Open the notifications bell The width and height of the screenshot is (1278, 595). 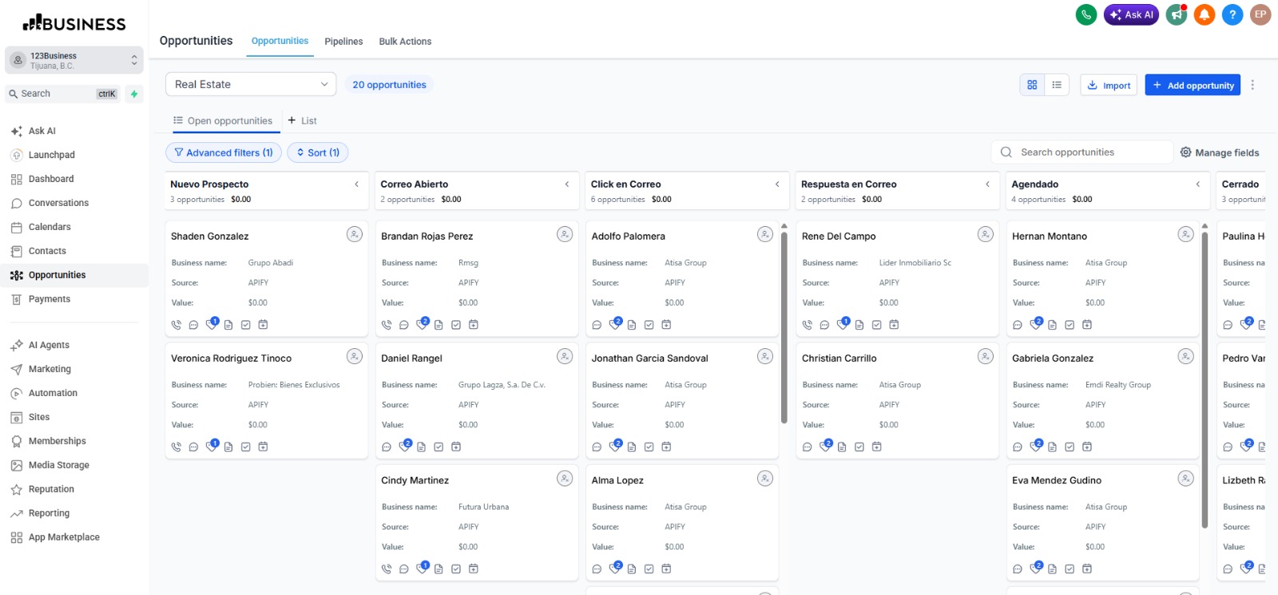(x=1205, y=14)
